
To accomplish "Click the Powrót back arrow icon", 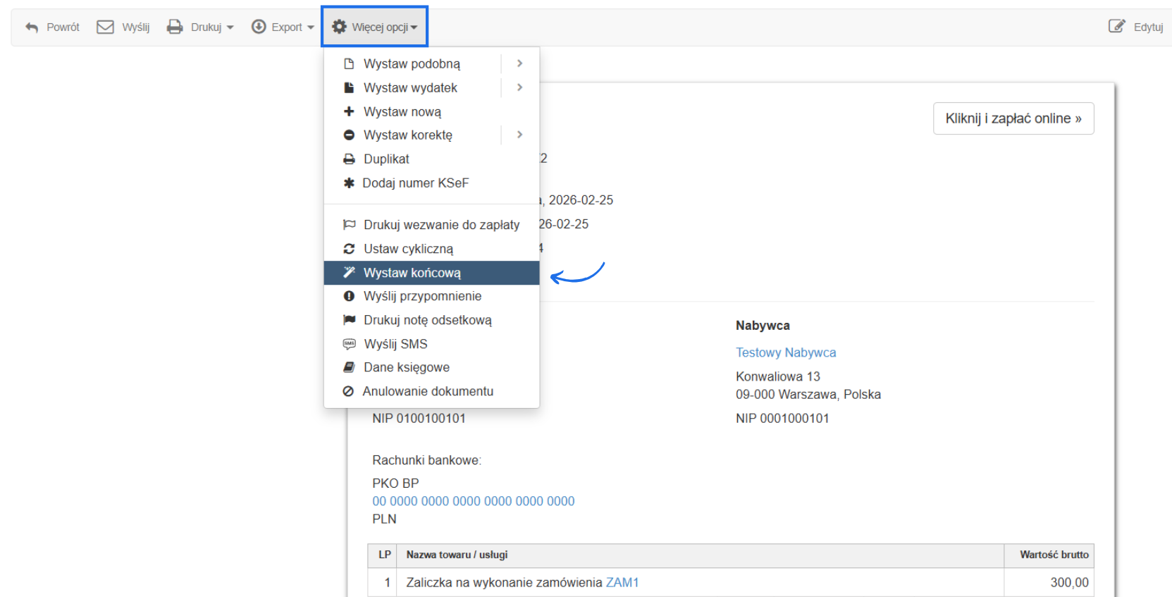I will pos(32,27).
